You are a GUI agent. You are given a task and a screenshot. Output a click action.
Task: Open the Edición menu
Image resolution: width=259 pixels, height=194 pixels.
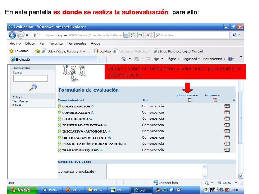30,43
